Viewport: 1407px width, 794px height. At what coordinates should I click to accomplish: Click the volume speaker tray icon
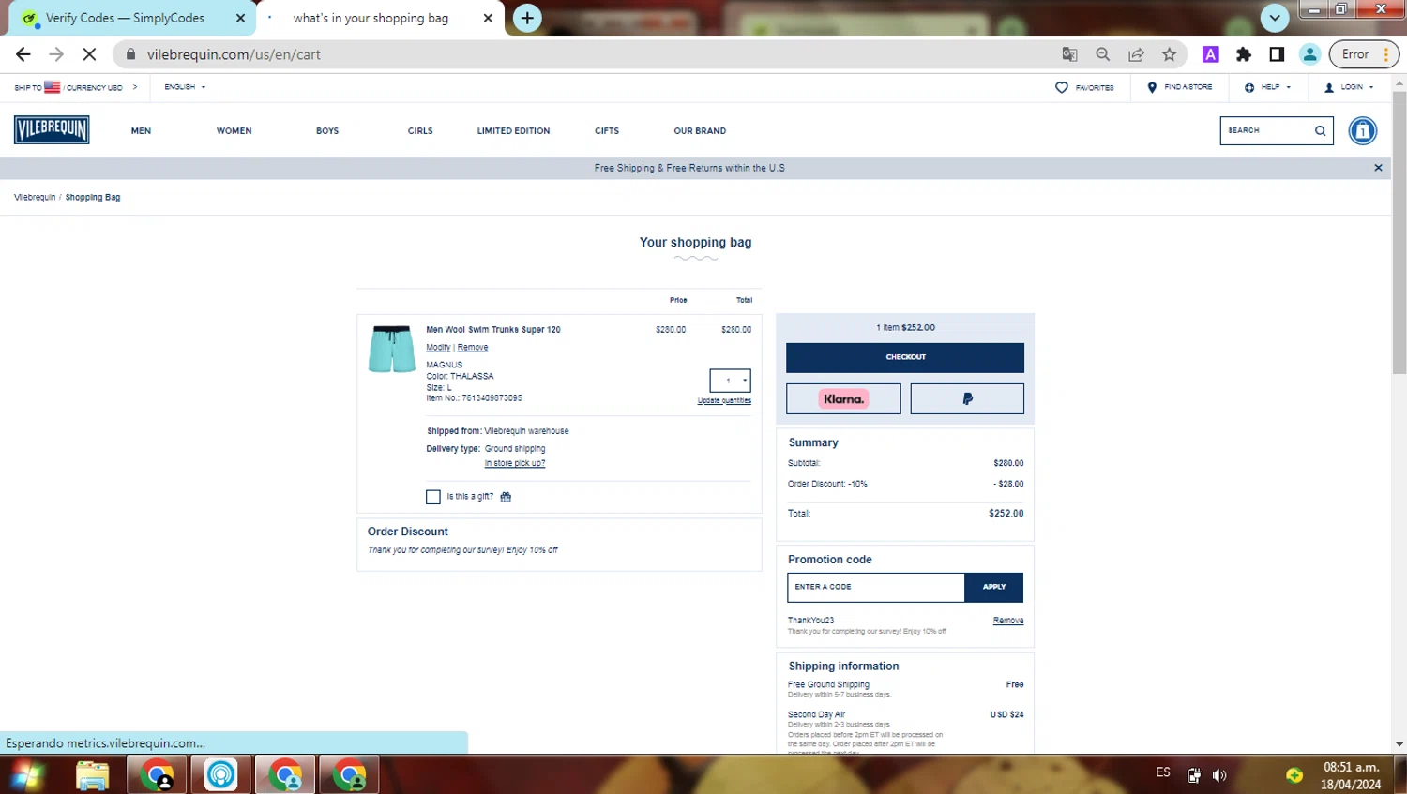tap(1219, 775)
